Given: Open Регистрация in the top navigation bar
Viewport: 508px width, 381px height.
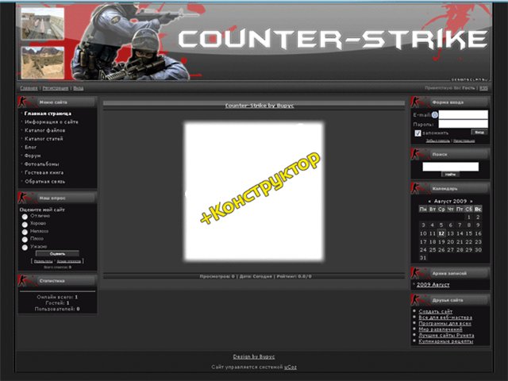Looking at the screenshot, I should pos(56,88).
